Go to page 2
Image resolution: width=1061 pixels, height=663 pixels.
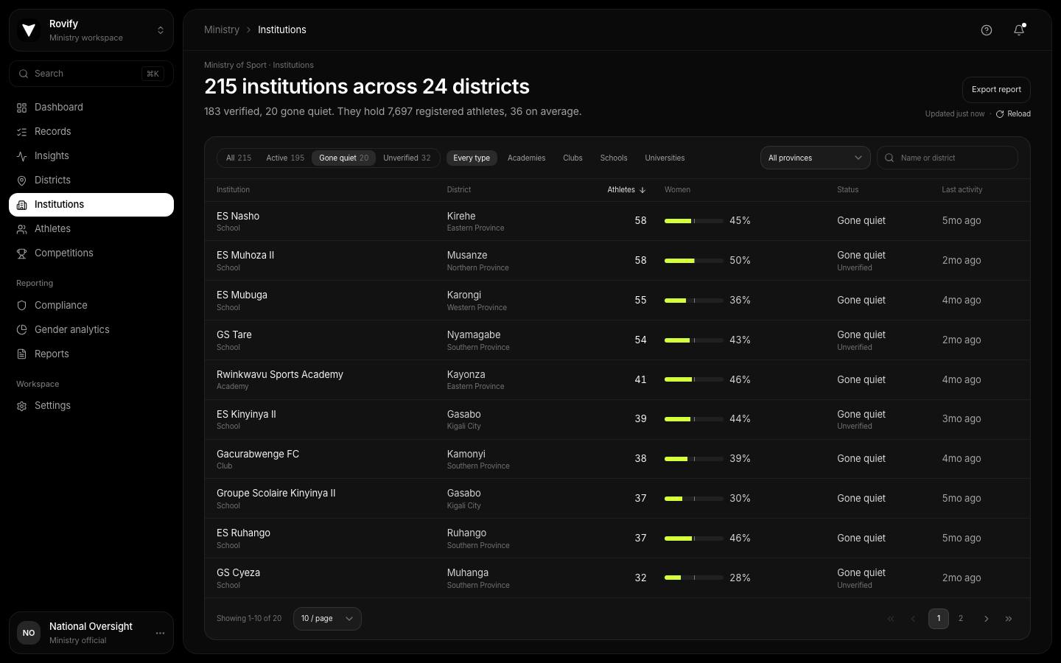click(961, 619)
